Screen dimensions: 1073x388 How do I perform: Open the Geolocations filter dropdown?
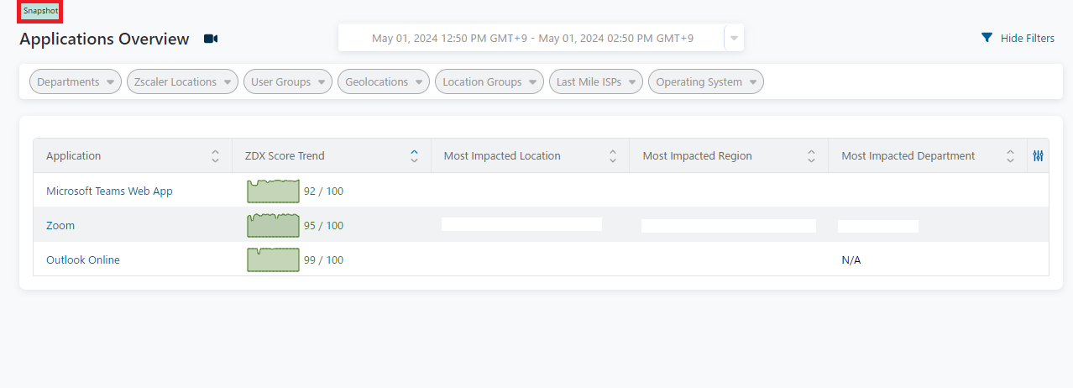coord(384,81)
